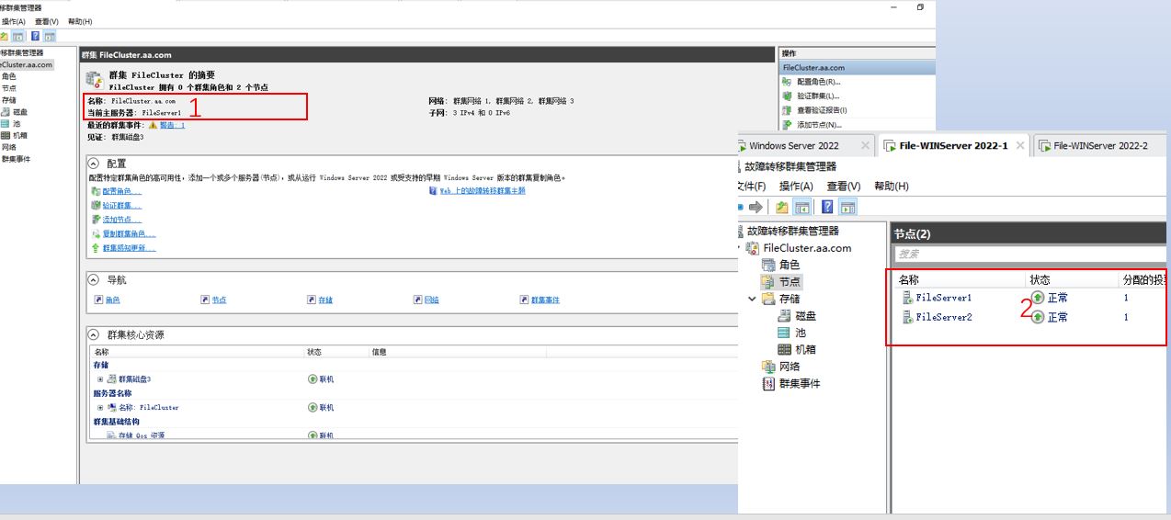Open the 复制群集角色... link
1171x520 pixels.
point(129,234)
